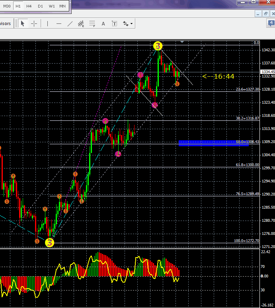Select the Fibonacci retracement tool
Screen dimensions: 275x308
click(x=92, y=24)
